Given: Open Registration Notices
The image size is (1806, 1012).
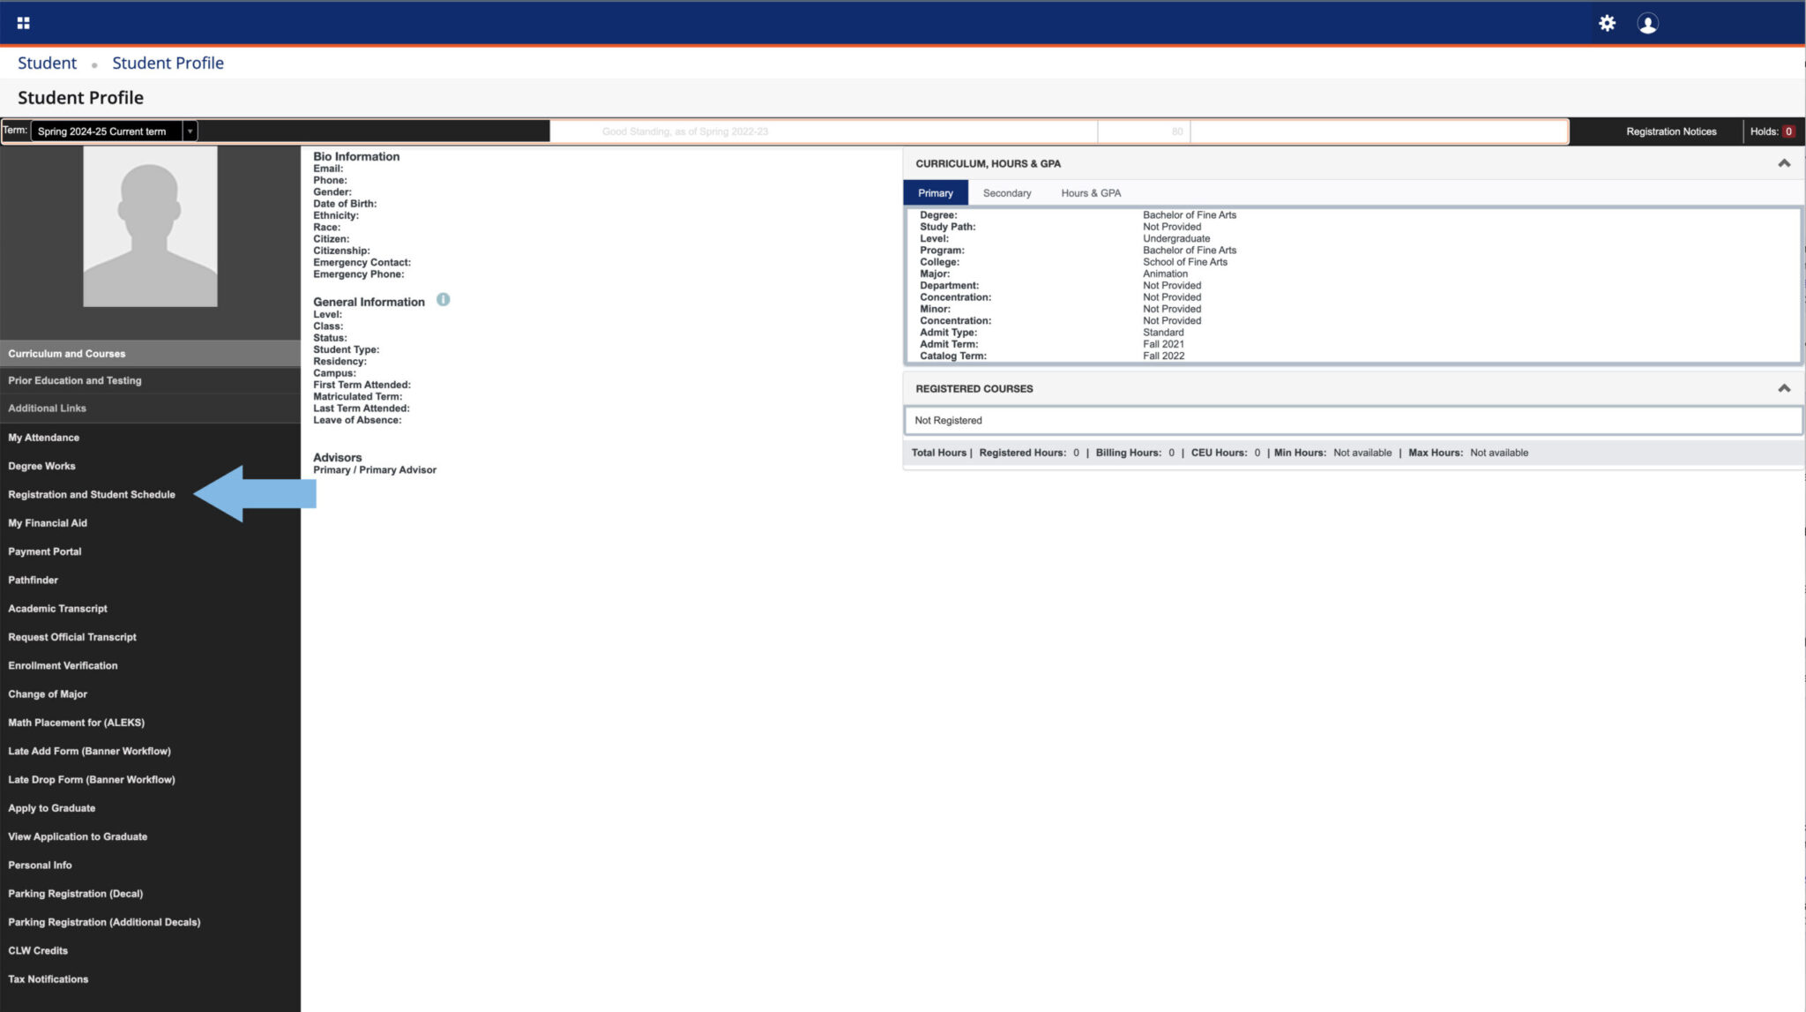Looking at the screenshot, I should 1670,131.
